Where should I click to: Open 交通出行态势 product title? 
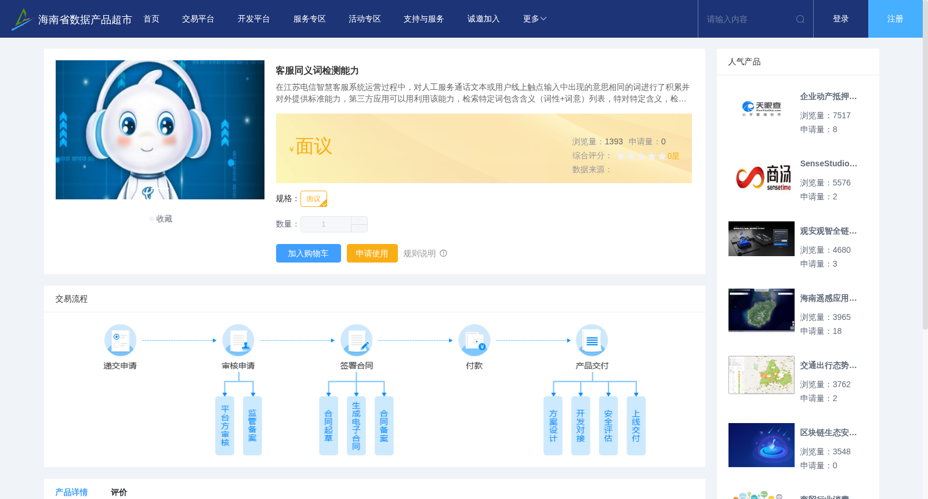[x=828, y=366]
